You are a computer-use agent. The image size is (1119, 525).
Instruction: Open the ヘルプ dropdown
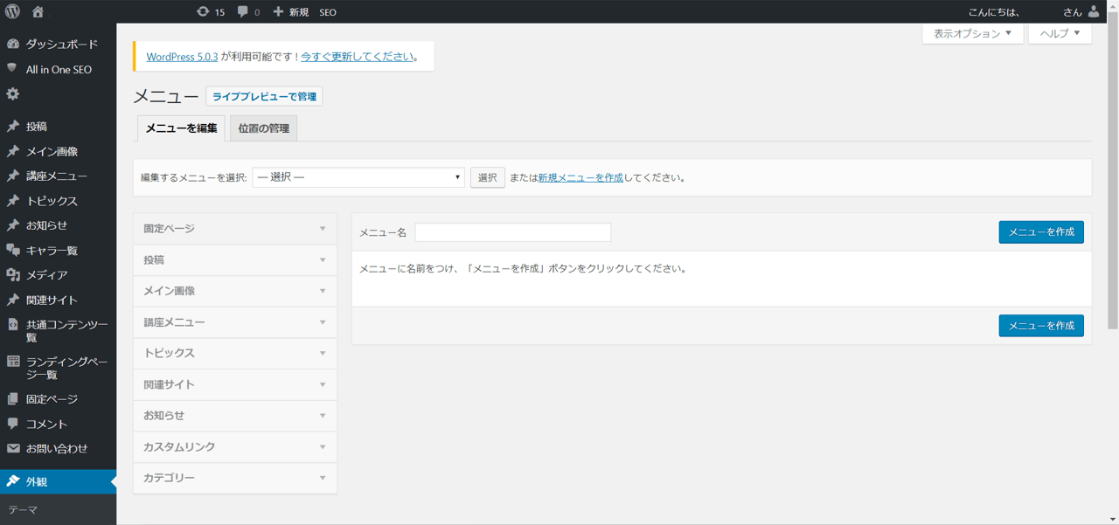tap(1060, 33)
